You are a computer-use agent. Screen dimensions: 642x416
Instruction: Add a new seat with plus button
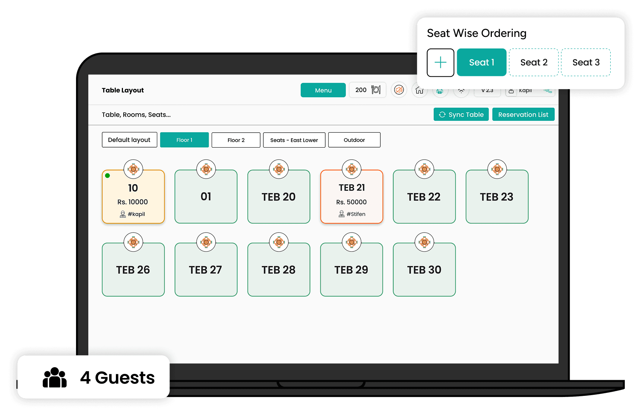(x=440, y=63)
